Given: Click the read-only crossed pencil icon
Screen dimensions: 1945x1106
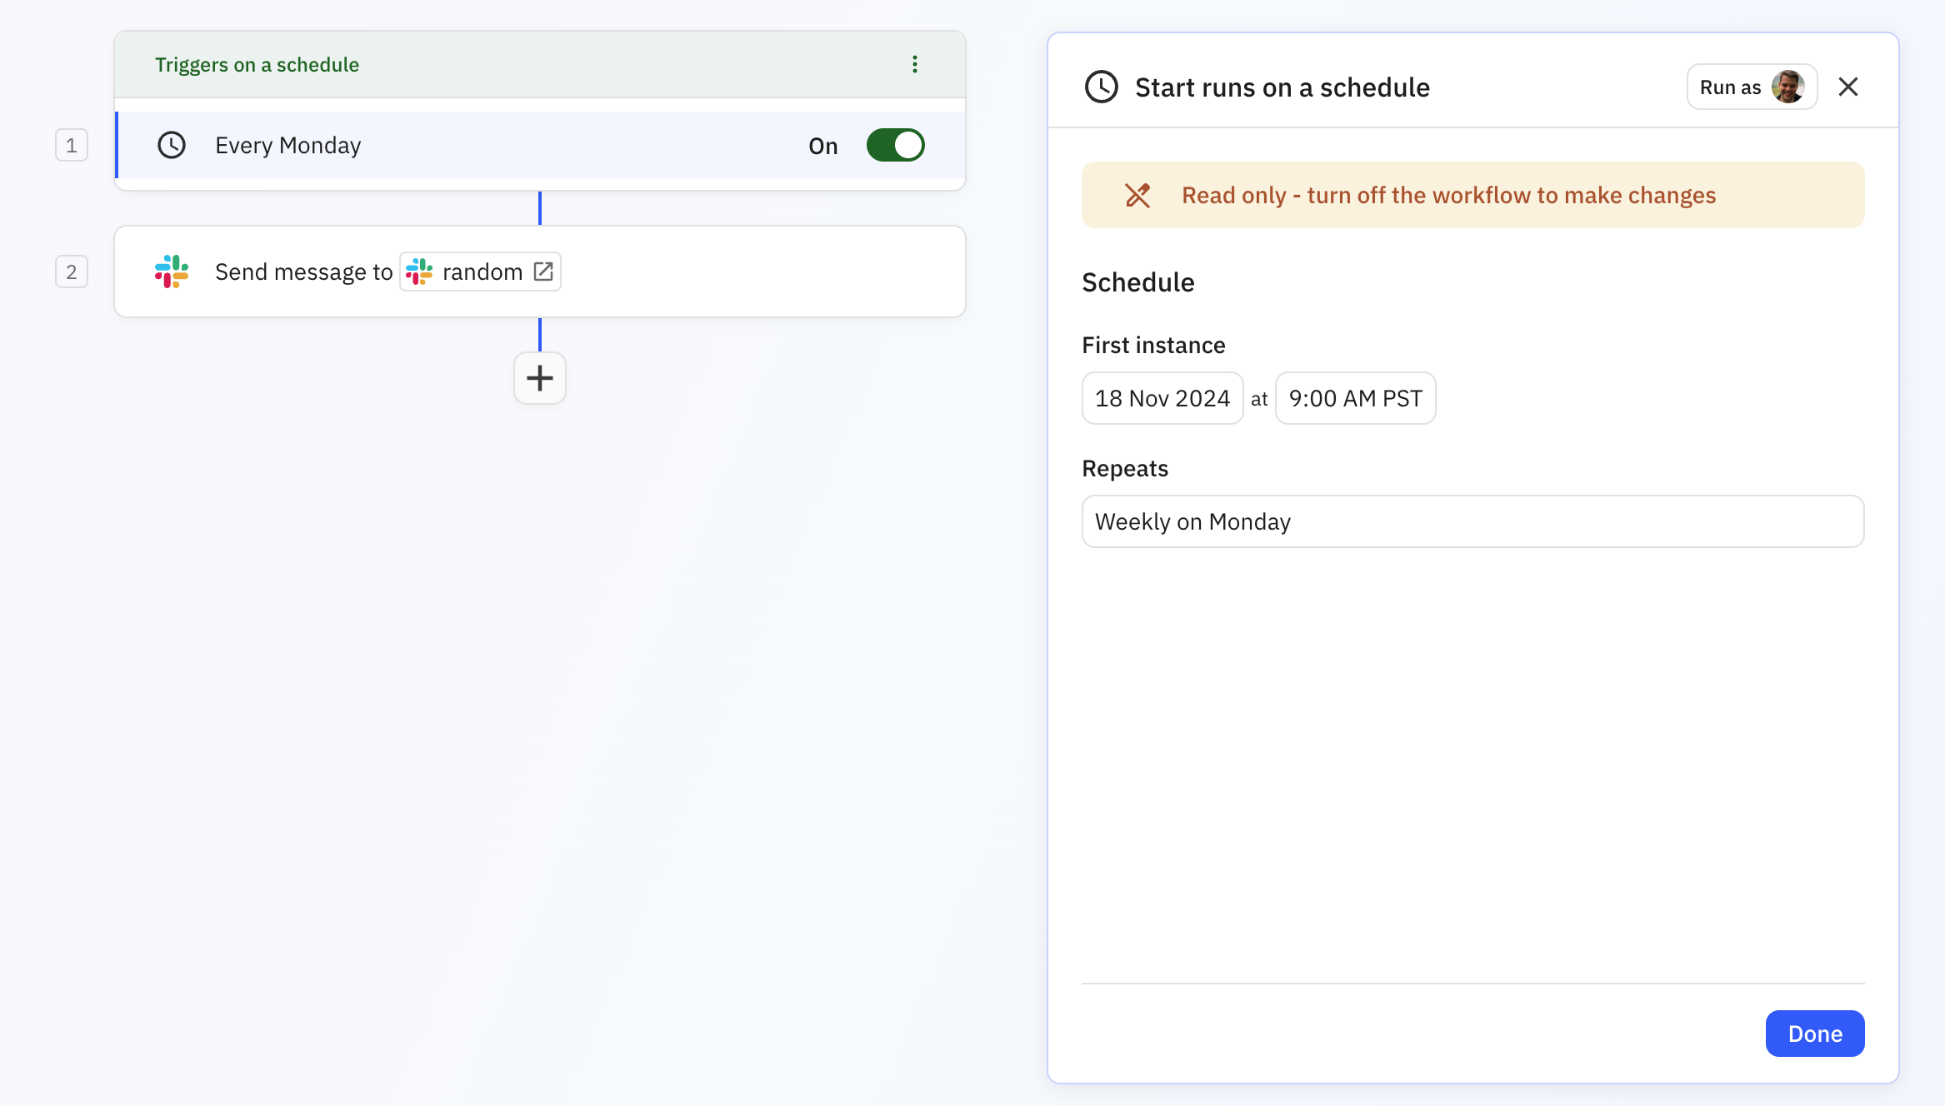Looking at the screenshot, I should (x=1137, y=195).
